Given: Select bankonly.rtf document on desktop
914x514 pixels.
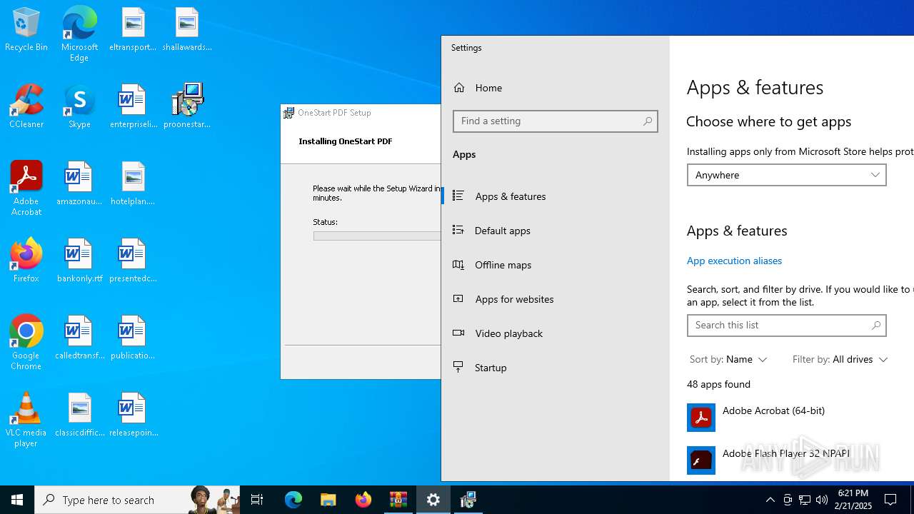Looking at the screenshot, I should [x=79, y=261].
